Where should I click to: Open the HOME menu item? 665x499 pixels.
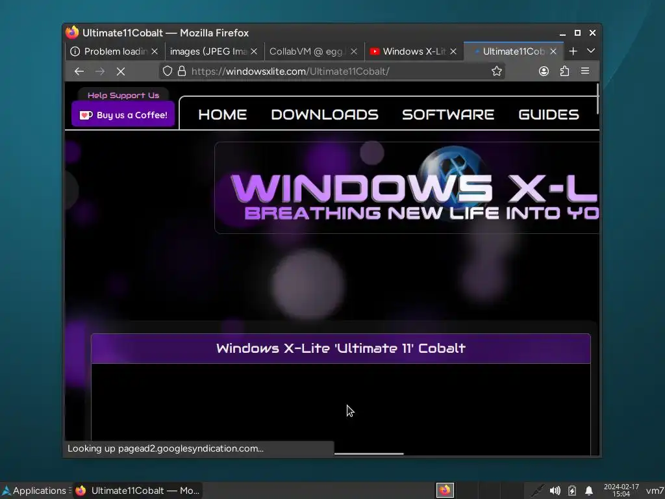click(x=222, y=114)
